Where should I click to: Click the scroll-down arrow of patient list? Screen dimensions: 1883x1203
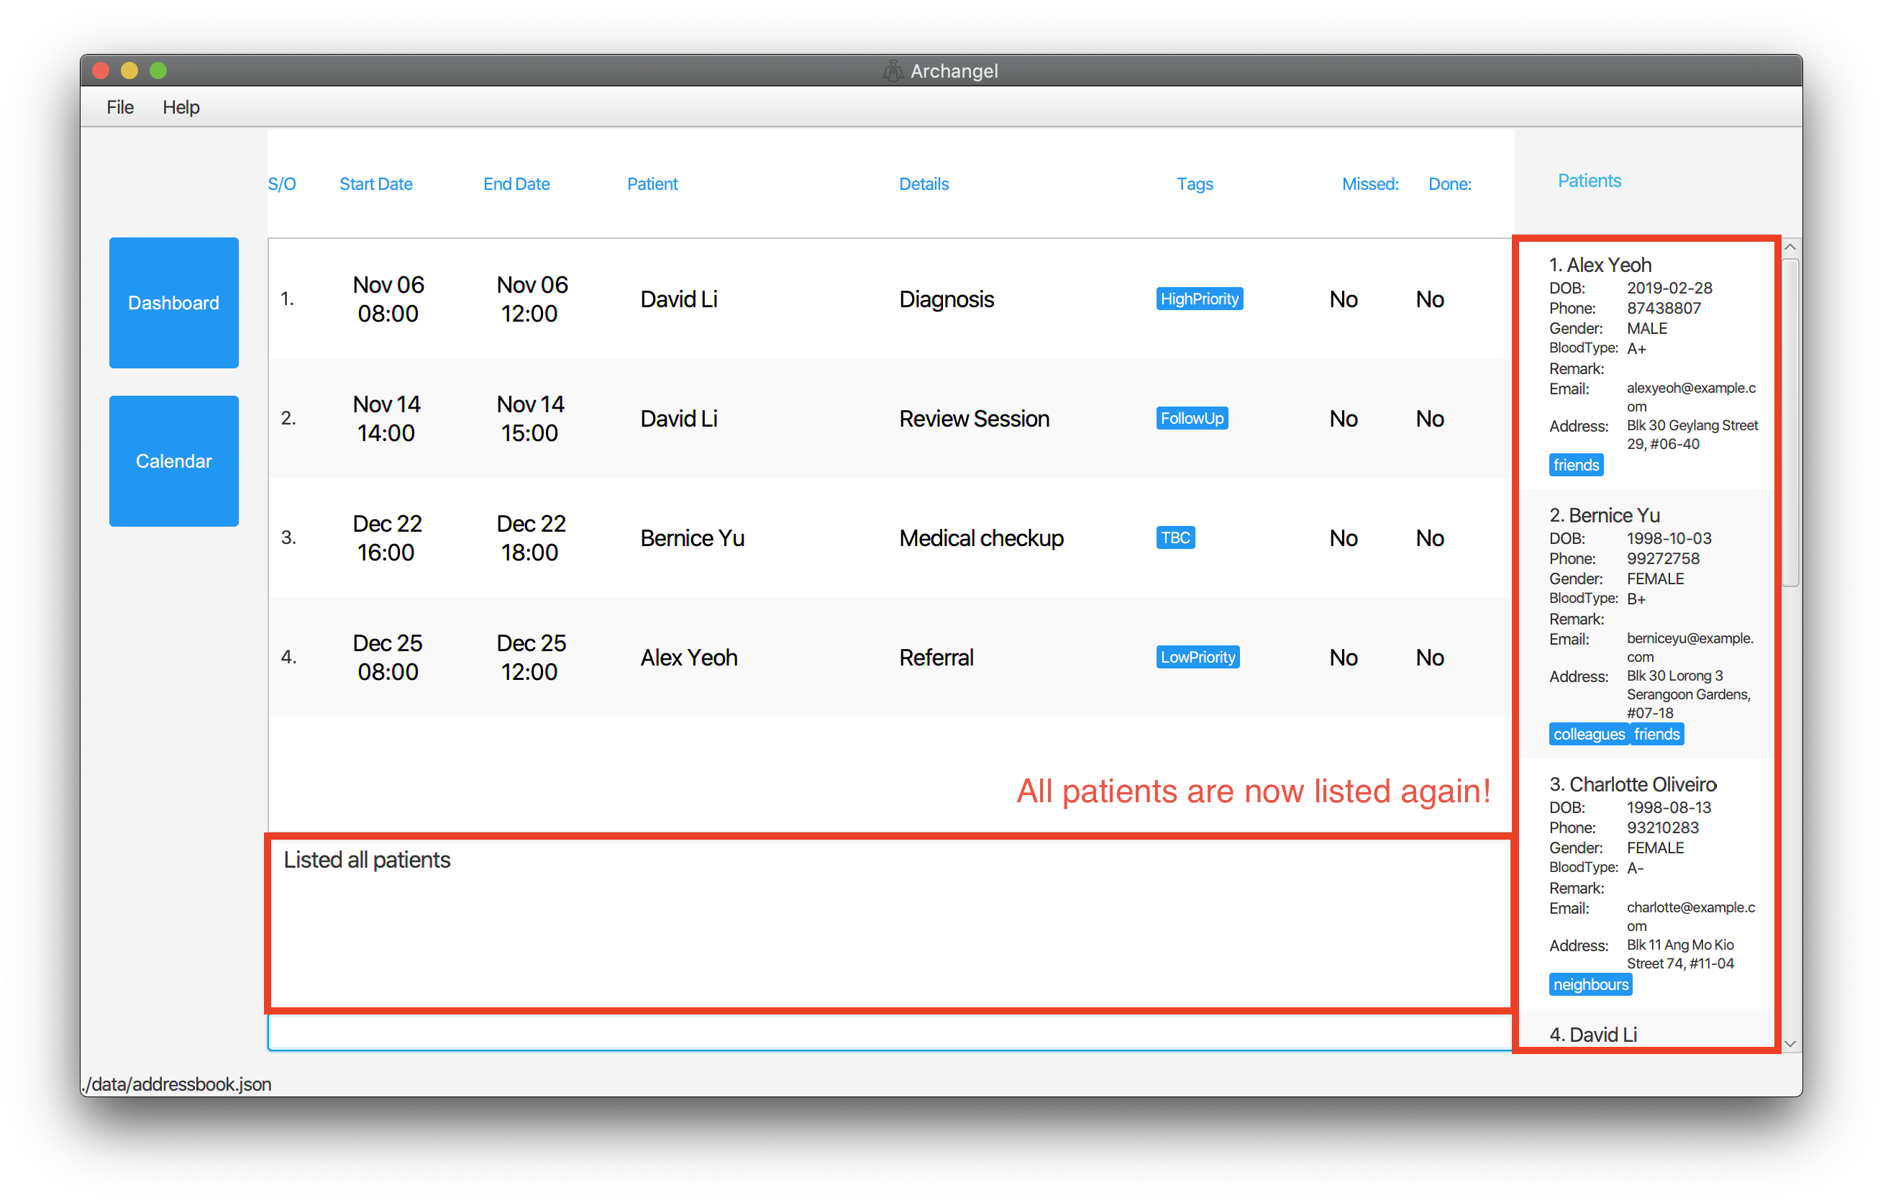click(1790, 1043)
